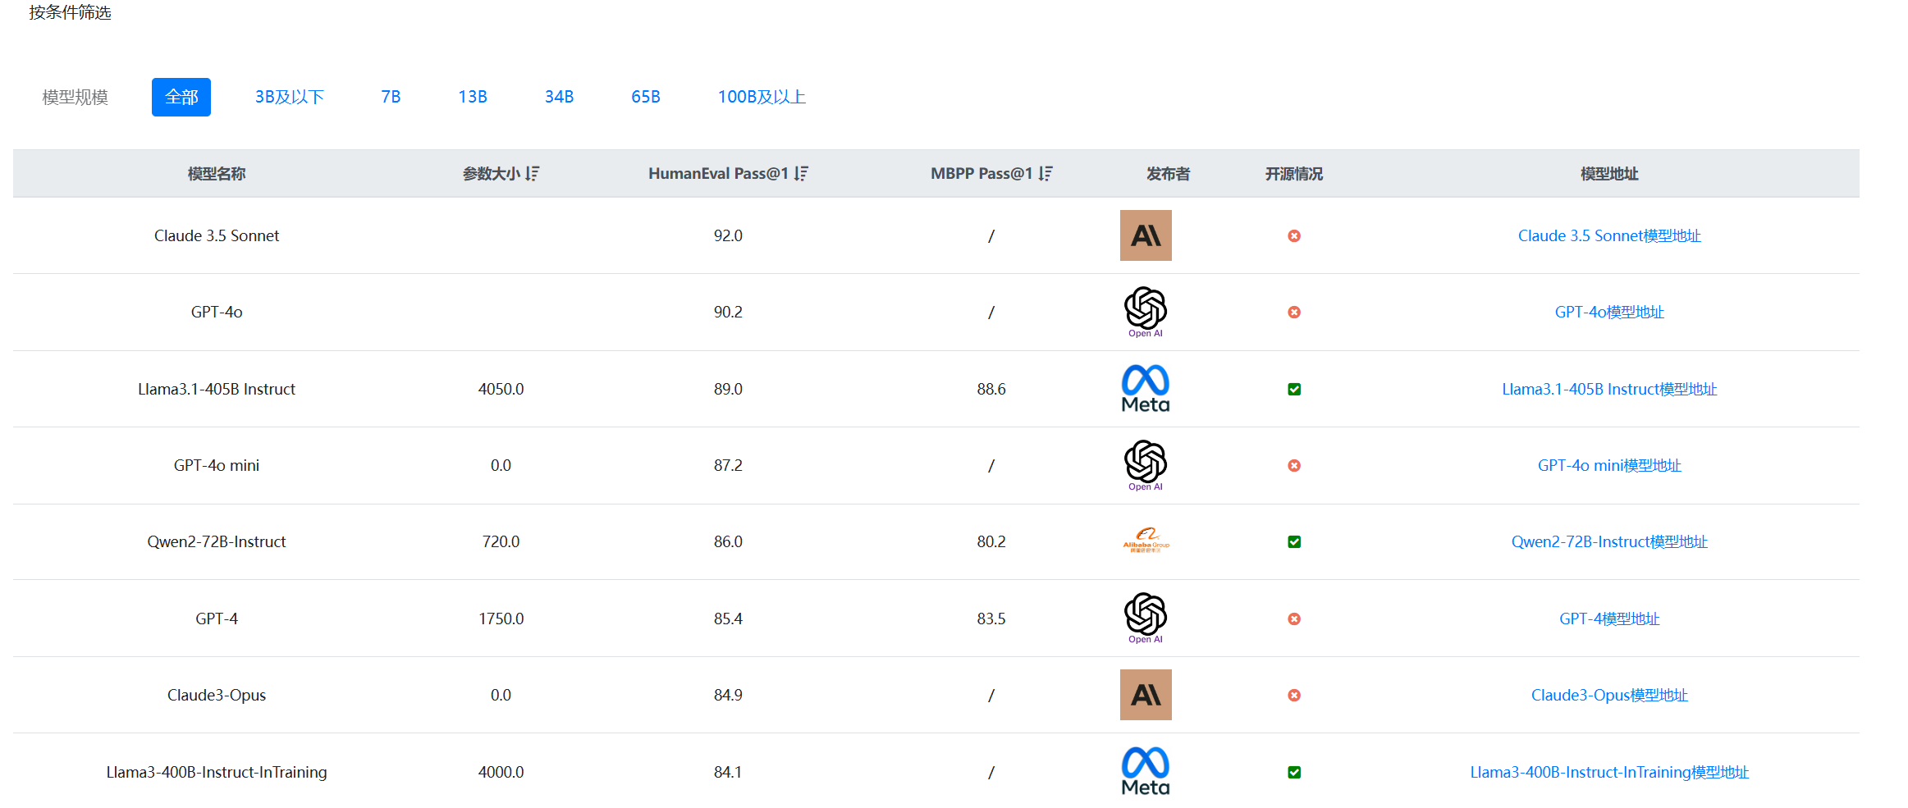Open Qwen2-72B-Instruct模型地址 link
The width and height of the screenshot is (1908, 808).
coord(1609,541)
